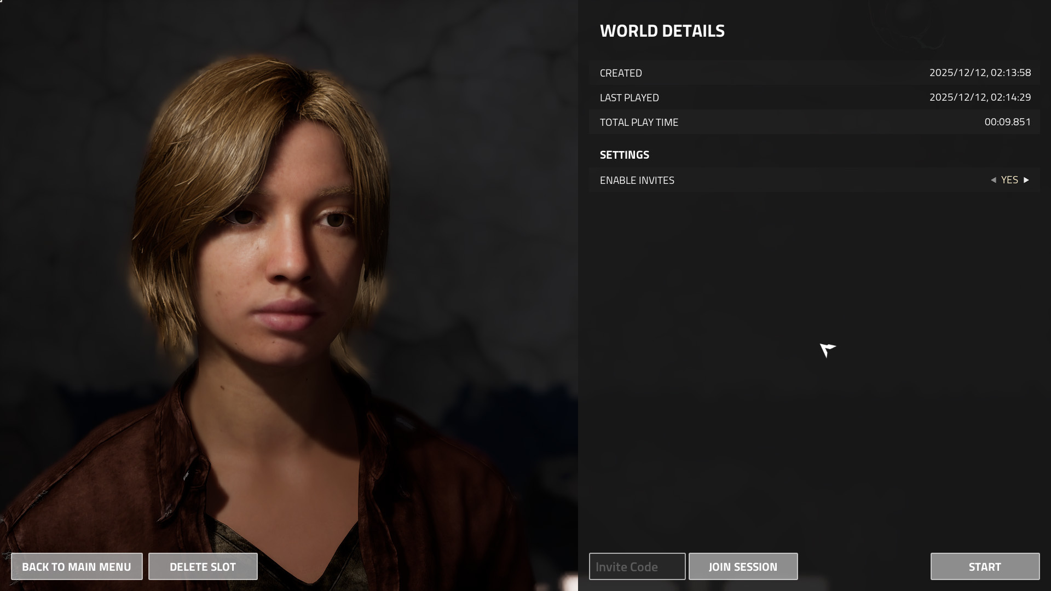The height and width of the screenshot is (591, 1051).
Task: Select the Enable Invites setting label
Action: (x=637, y=181)
